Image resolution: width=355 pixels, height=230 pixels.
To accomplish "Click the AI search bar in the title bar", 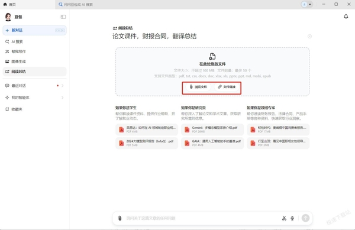I will (x=76, y=4).
